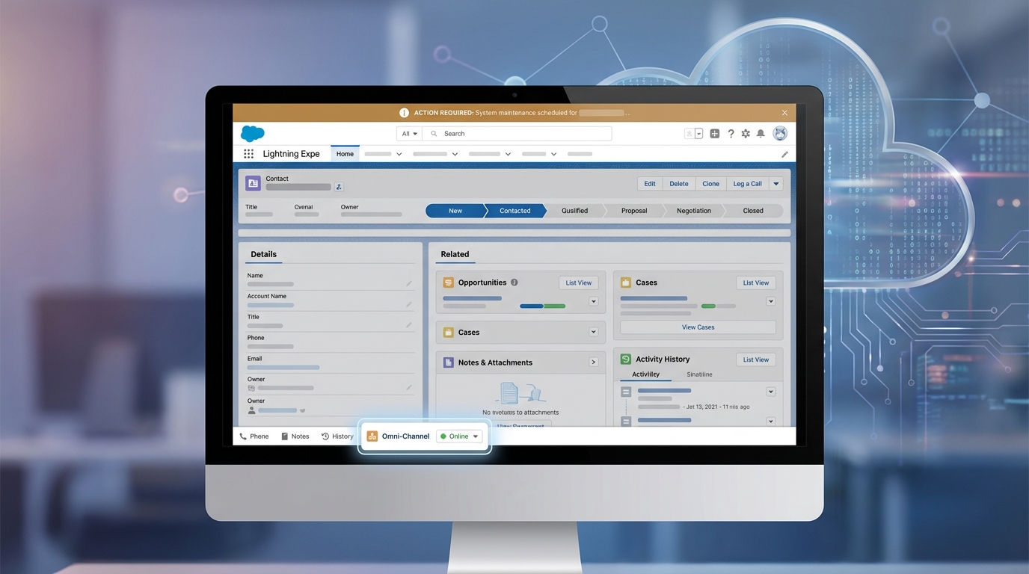1029x574 pixels.
Task: Switch to the Home tab
Action: [344, 153]
